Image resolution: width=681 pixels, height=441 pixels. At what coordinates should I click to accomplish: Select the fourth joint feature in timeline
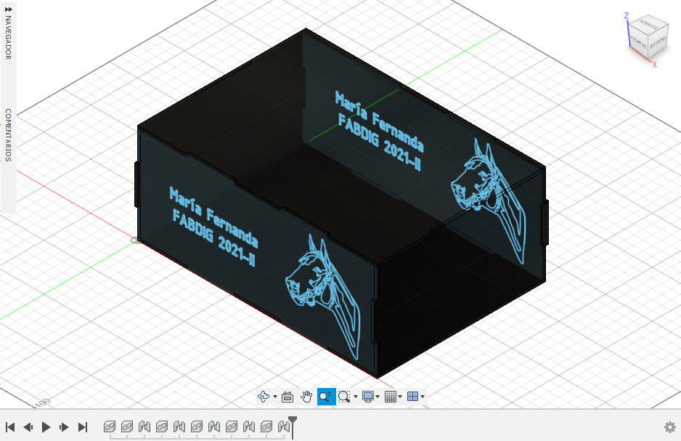pos(249,426)
